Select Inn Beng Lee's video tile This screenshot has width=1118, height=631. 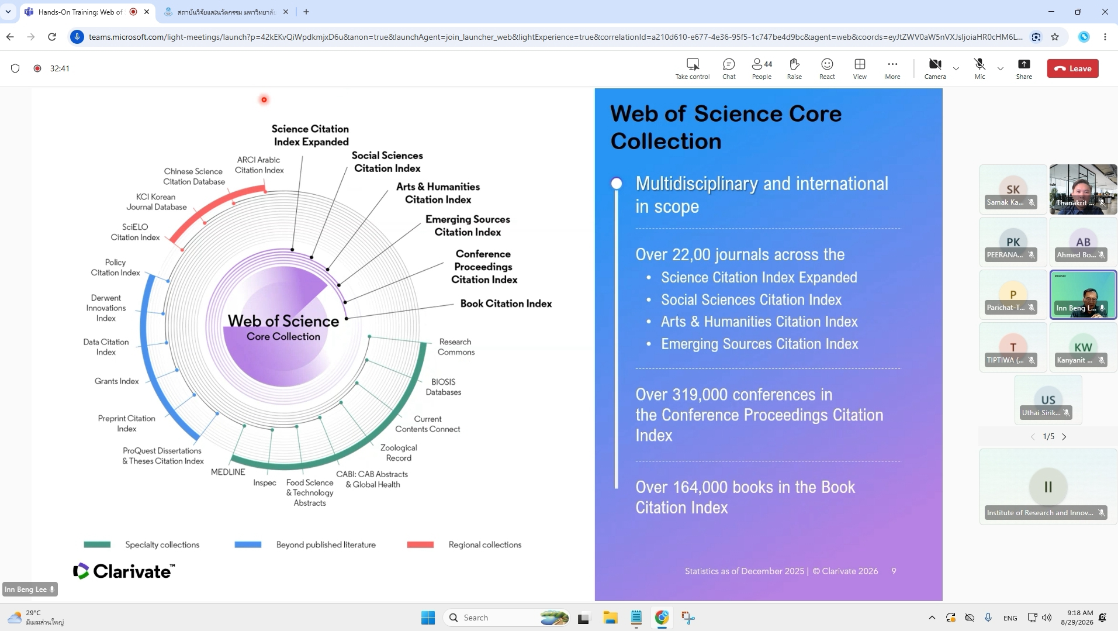coord(1083,295)
